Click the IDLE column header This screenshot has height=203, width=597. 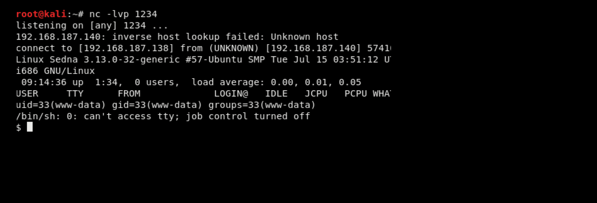click(x=276, y=94)
